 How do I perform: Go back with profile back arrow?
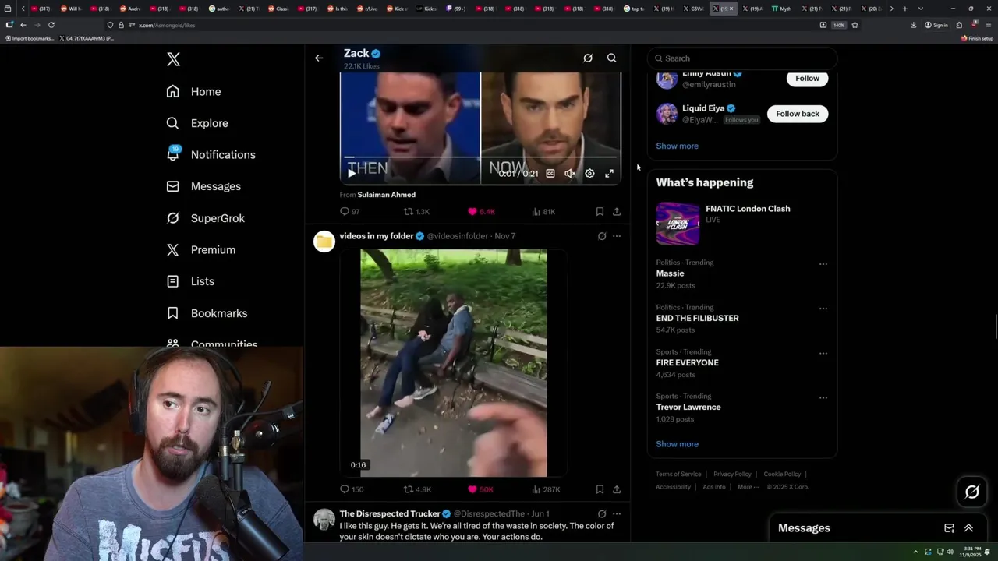319,58
